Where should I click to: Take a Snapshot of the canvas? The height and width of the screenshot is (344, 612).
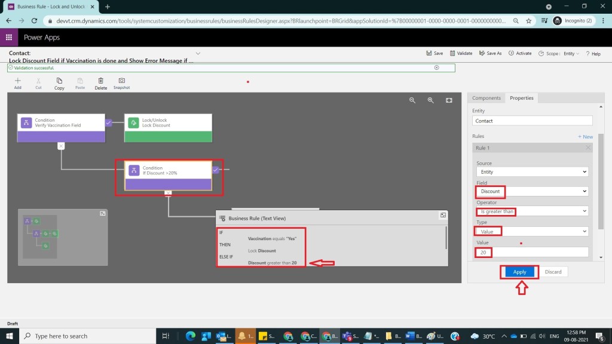[121, 81]
